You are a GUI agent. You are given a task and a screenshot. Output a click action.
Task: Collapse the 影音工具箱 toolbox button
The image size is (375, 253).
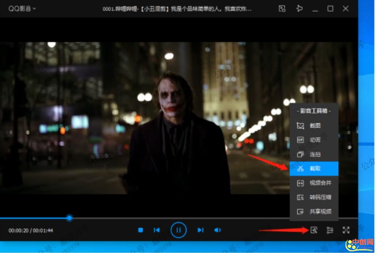coord(314,230)
